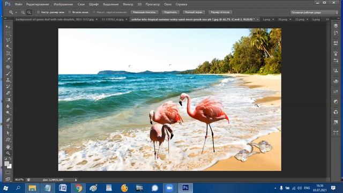This screenshot has width=343, height=193.
Task: Select the Blur tool
Action: (x=8, y=106)
